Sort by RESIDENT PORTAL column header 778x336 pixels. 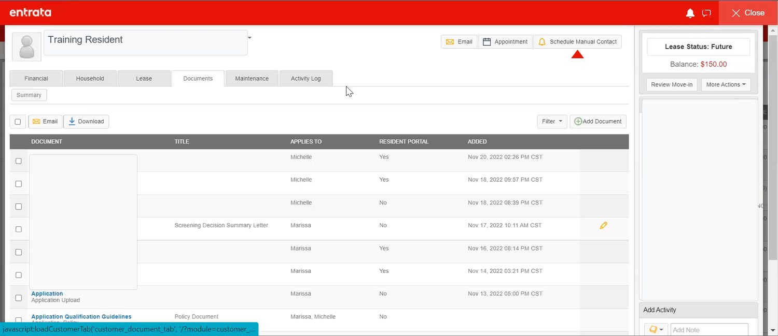(x=404, y=141)
